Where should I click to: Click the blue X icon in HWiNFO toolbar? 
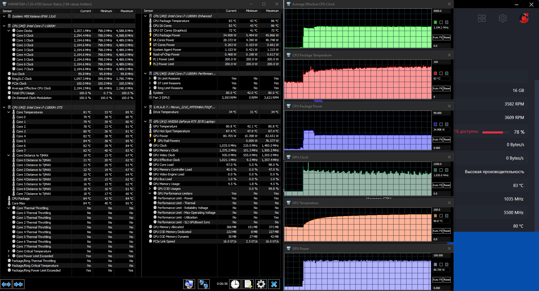coord(274,284)
